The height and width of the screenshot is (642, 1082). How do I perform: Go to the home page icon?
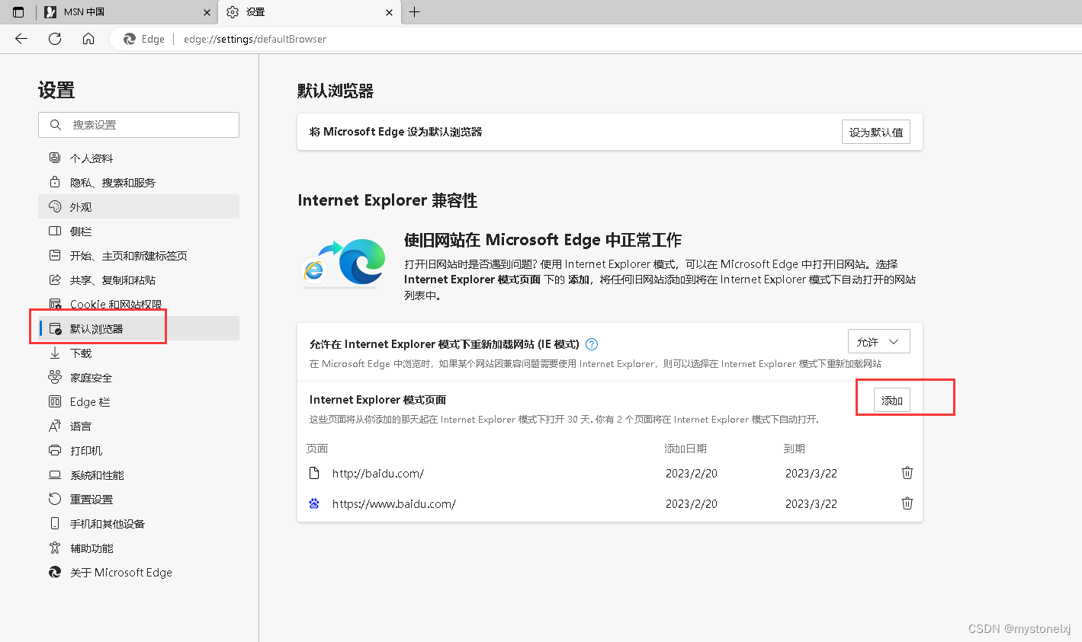pos(88,39)
